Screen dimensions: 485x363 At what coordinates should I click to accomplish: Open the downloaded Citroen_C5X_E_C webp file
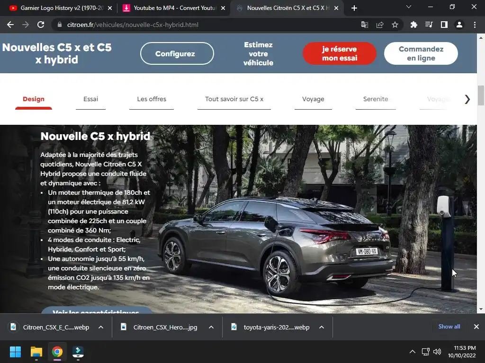point(50,327)
